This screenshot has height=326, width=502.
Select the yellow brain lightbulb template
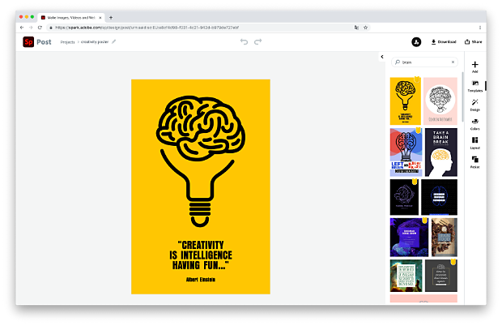pyautogui.click(x=406, y=101)
